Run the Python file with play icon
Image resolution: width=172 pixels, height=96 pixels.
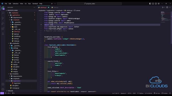[163, 7]
